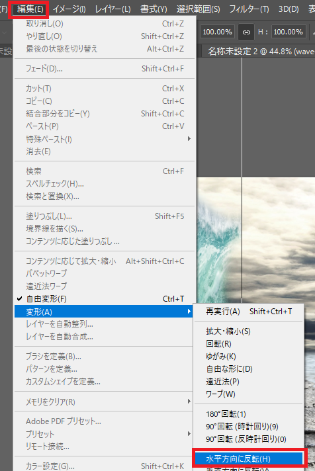315x471 pixels.
Task: Open the 選択範囲(S) menu
Action: (x=198, y=9)
